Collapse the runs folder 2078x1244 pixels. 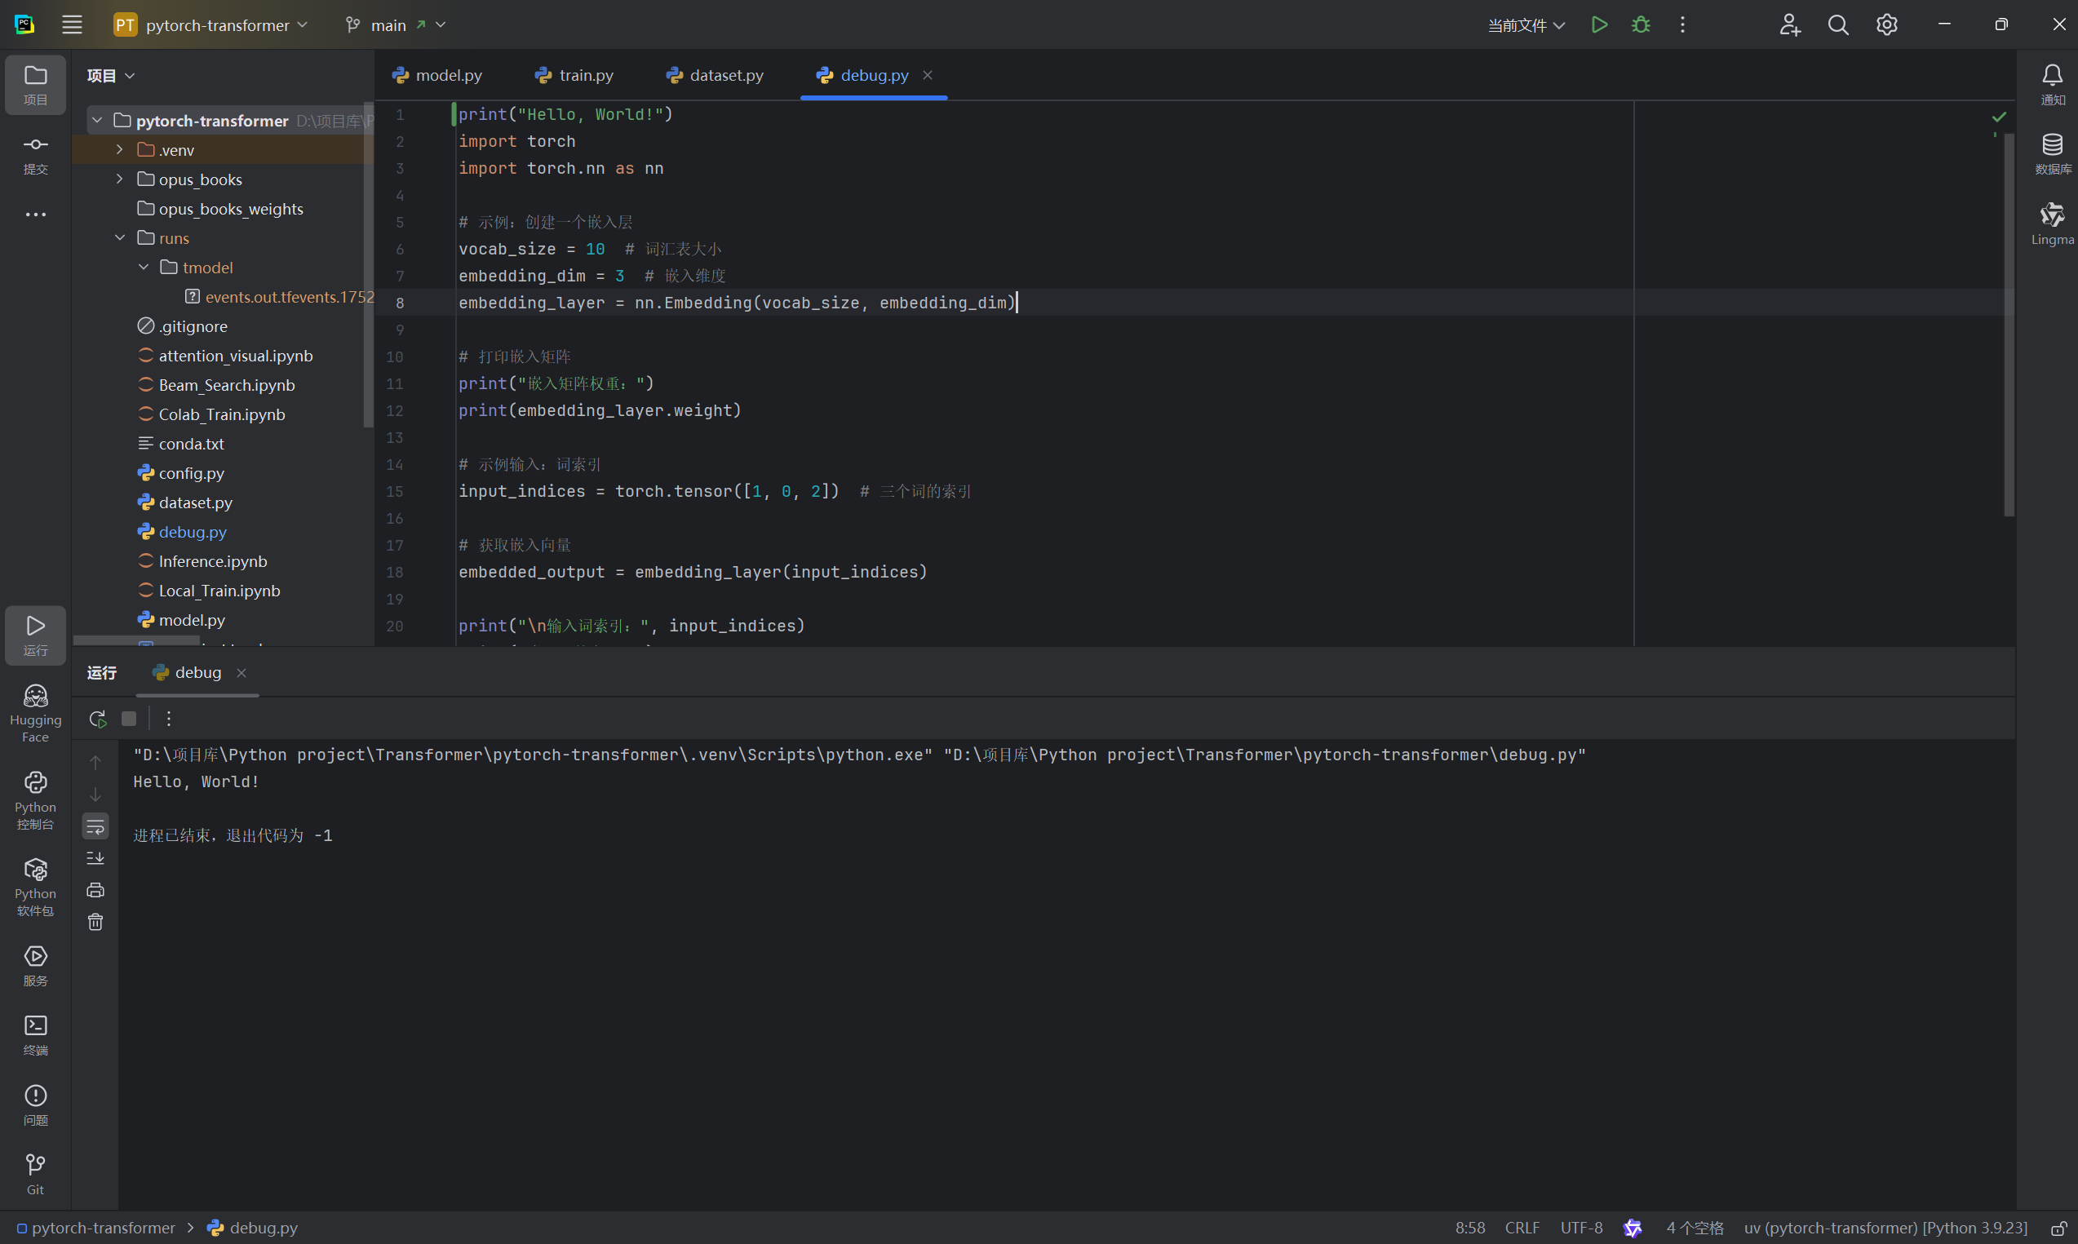point(120,238)
